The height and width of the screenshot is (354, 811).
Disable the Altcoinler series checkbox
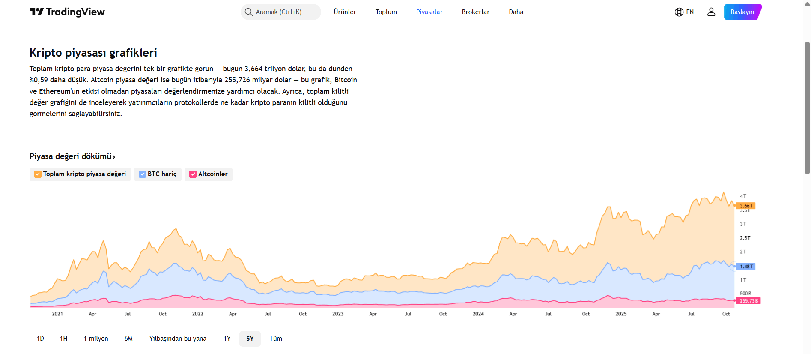pos(193,174)
